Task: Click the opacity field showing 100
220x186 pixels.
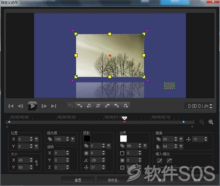Action: 60,139
